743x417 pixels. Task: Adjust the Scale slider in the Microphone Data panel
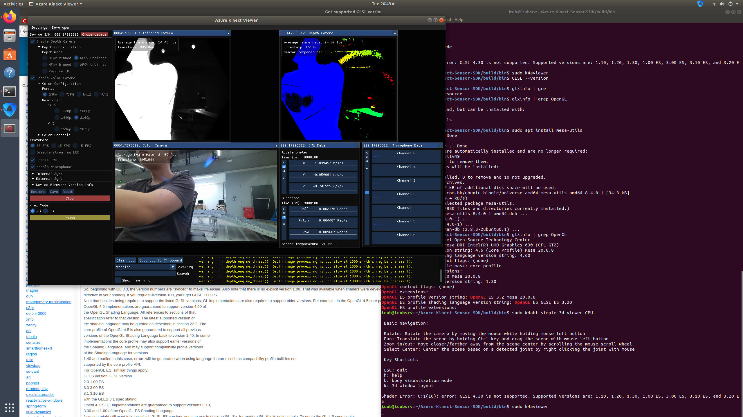(367, 193)
